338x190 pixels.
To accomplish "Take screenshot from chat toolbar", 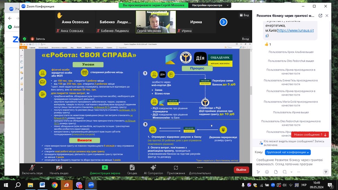I will pos(285,172).
